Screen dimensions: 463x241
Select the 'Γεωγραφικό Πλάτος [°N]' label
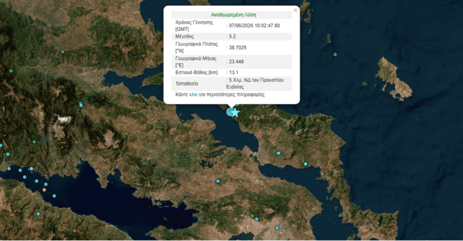pos(197,47)
